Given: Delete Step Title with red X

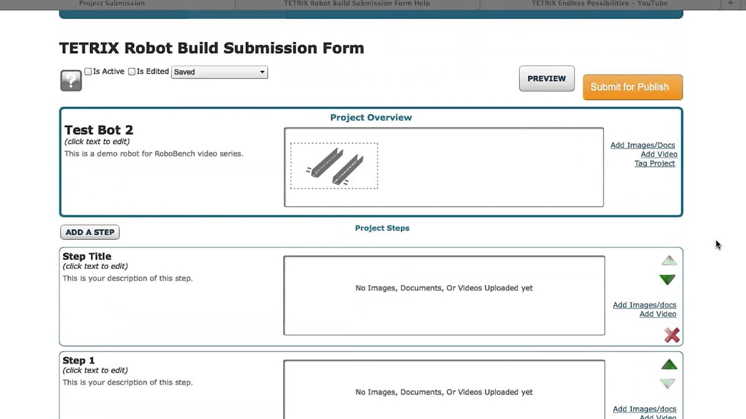Looking at the screenshot, I should 672,335.
